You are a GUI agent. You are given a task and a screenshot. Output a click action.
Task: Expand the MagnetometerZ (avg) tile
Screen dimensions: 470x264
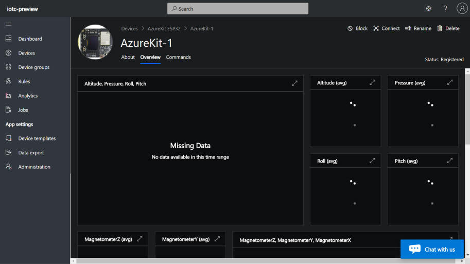[140, 239]
